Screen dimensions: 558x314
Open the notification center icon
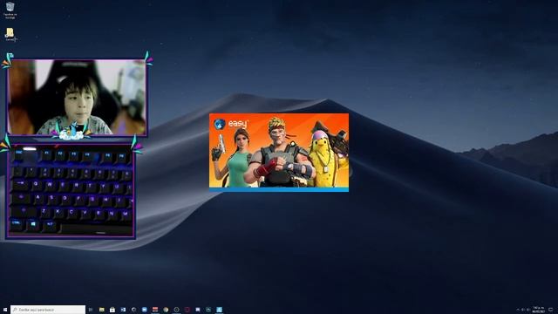(550, 310)
